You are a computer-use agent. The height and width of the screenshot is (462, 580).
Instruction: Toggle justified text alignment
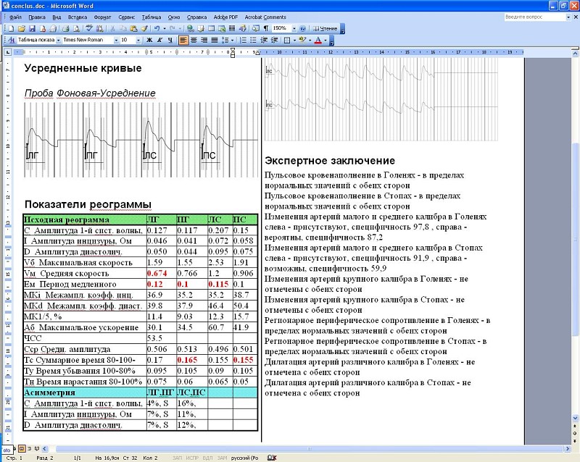click(214, 40)
